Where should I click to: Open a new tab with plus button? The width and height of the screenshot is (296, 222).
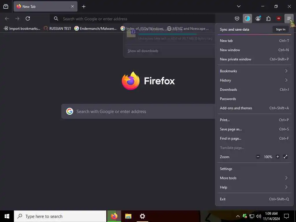click(84, 7)
